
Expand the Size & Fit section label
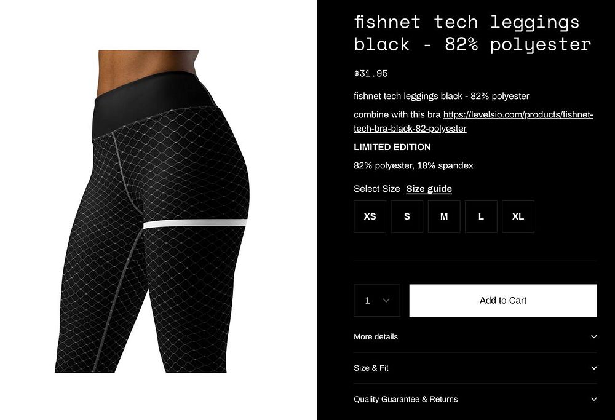(x=371, y=368)
